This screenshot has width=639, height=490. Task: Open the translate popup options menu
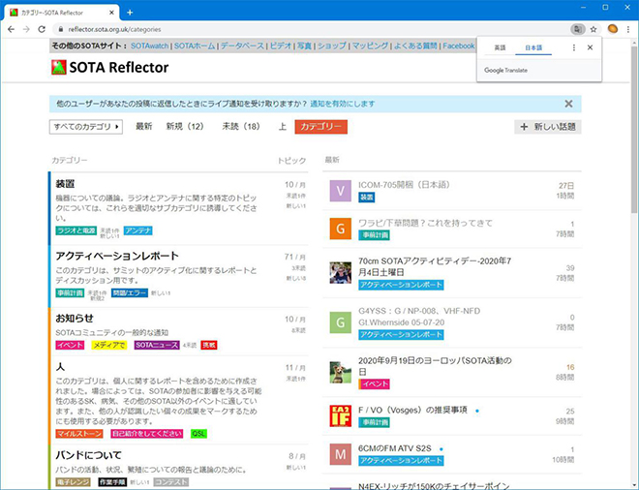pyautogui.click(x=574, y=47)
